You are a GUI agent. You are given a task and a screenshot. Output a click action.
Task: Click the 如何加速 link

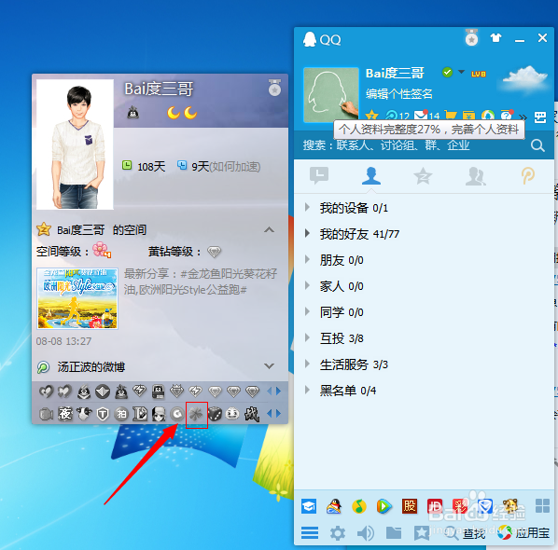[x=235, y=166]
